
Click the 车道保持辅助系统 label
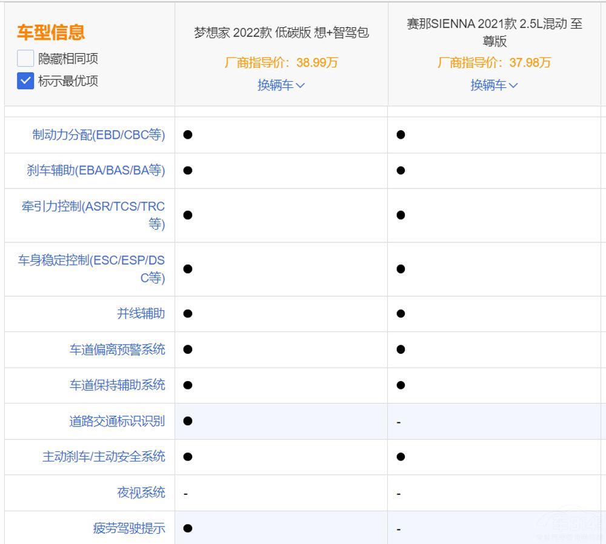coord(117,385)
